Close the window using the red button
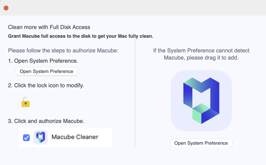 [6, 8]
